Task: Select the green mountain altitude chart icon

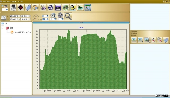Action: [x=80, y=8]
